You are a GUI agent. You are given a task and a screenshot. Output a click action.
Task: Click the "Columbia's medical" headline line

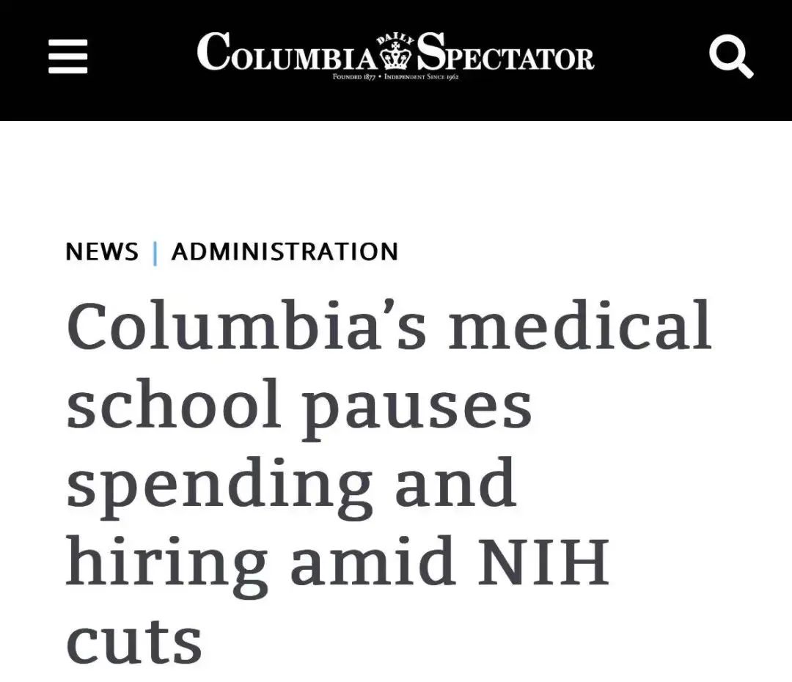pyautogui.click(x=389, y=325)
